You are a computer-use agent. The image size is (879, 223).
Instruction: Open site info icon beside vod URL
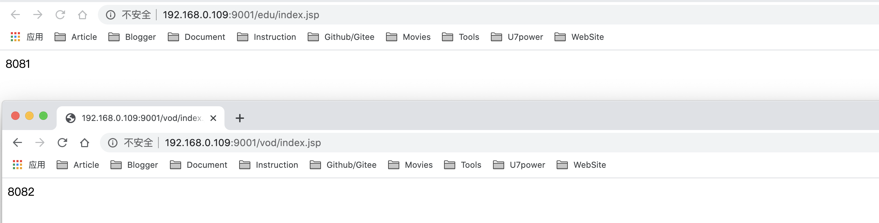click(x=113, y=143)
